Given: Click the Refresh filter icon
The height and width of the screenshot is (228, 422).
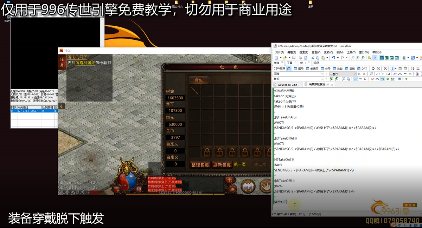Looking at the screenshot, I should coord(359,74).
